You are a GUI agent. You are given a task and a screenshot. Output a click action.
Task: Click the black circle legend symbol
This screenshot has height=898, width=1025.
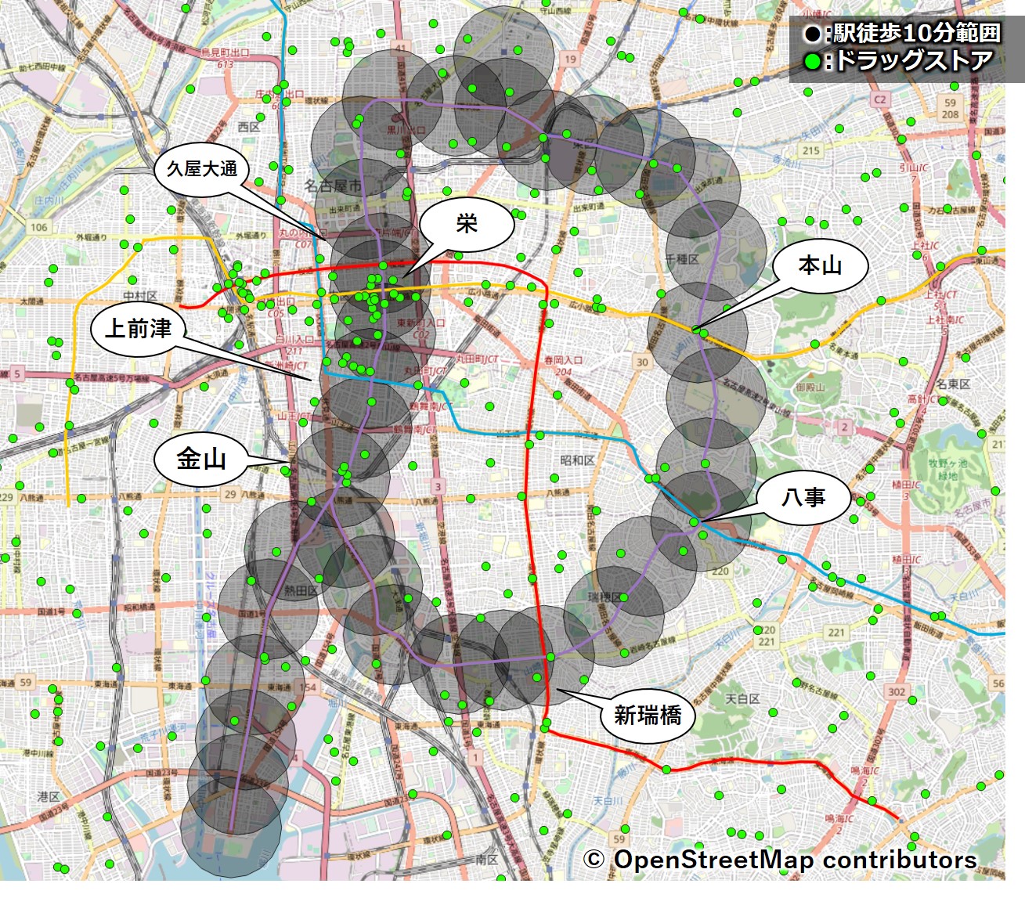tap(813, 34)
